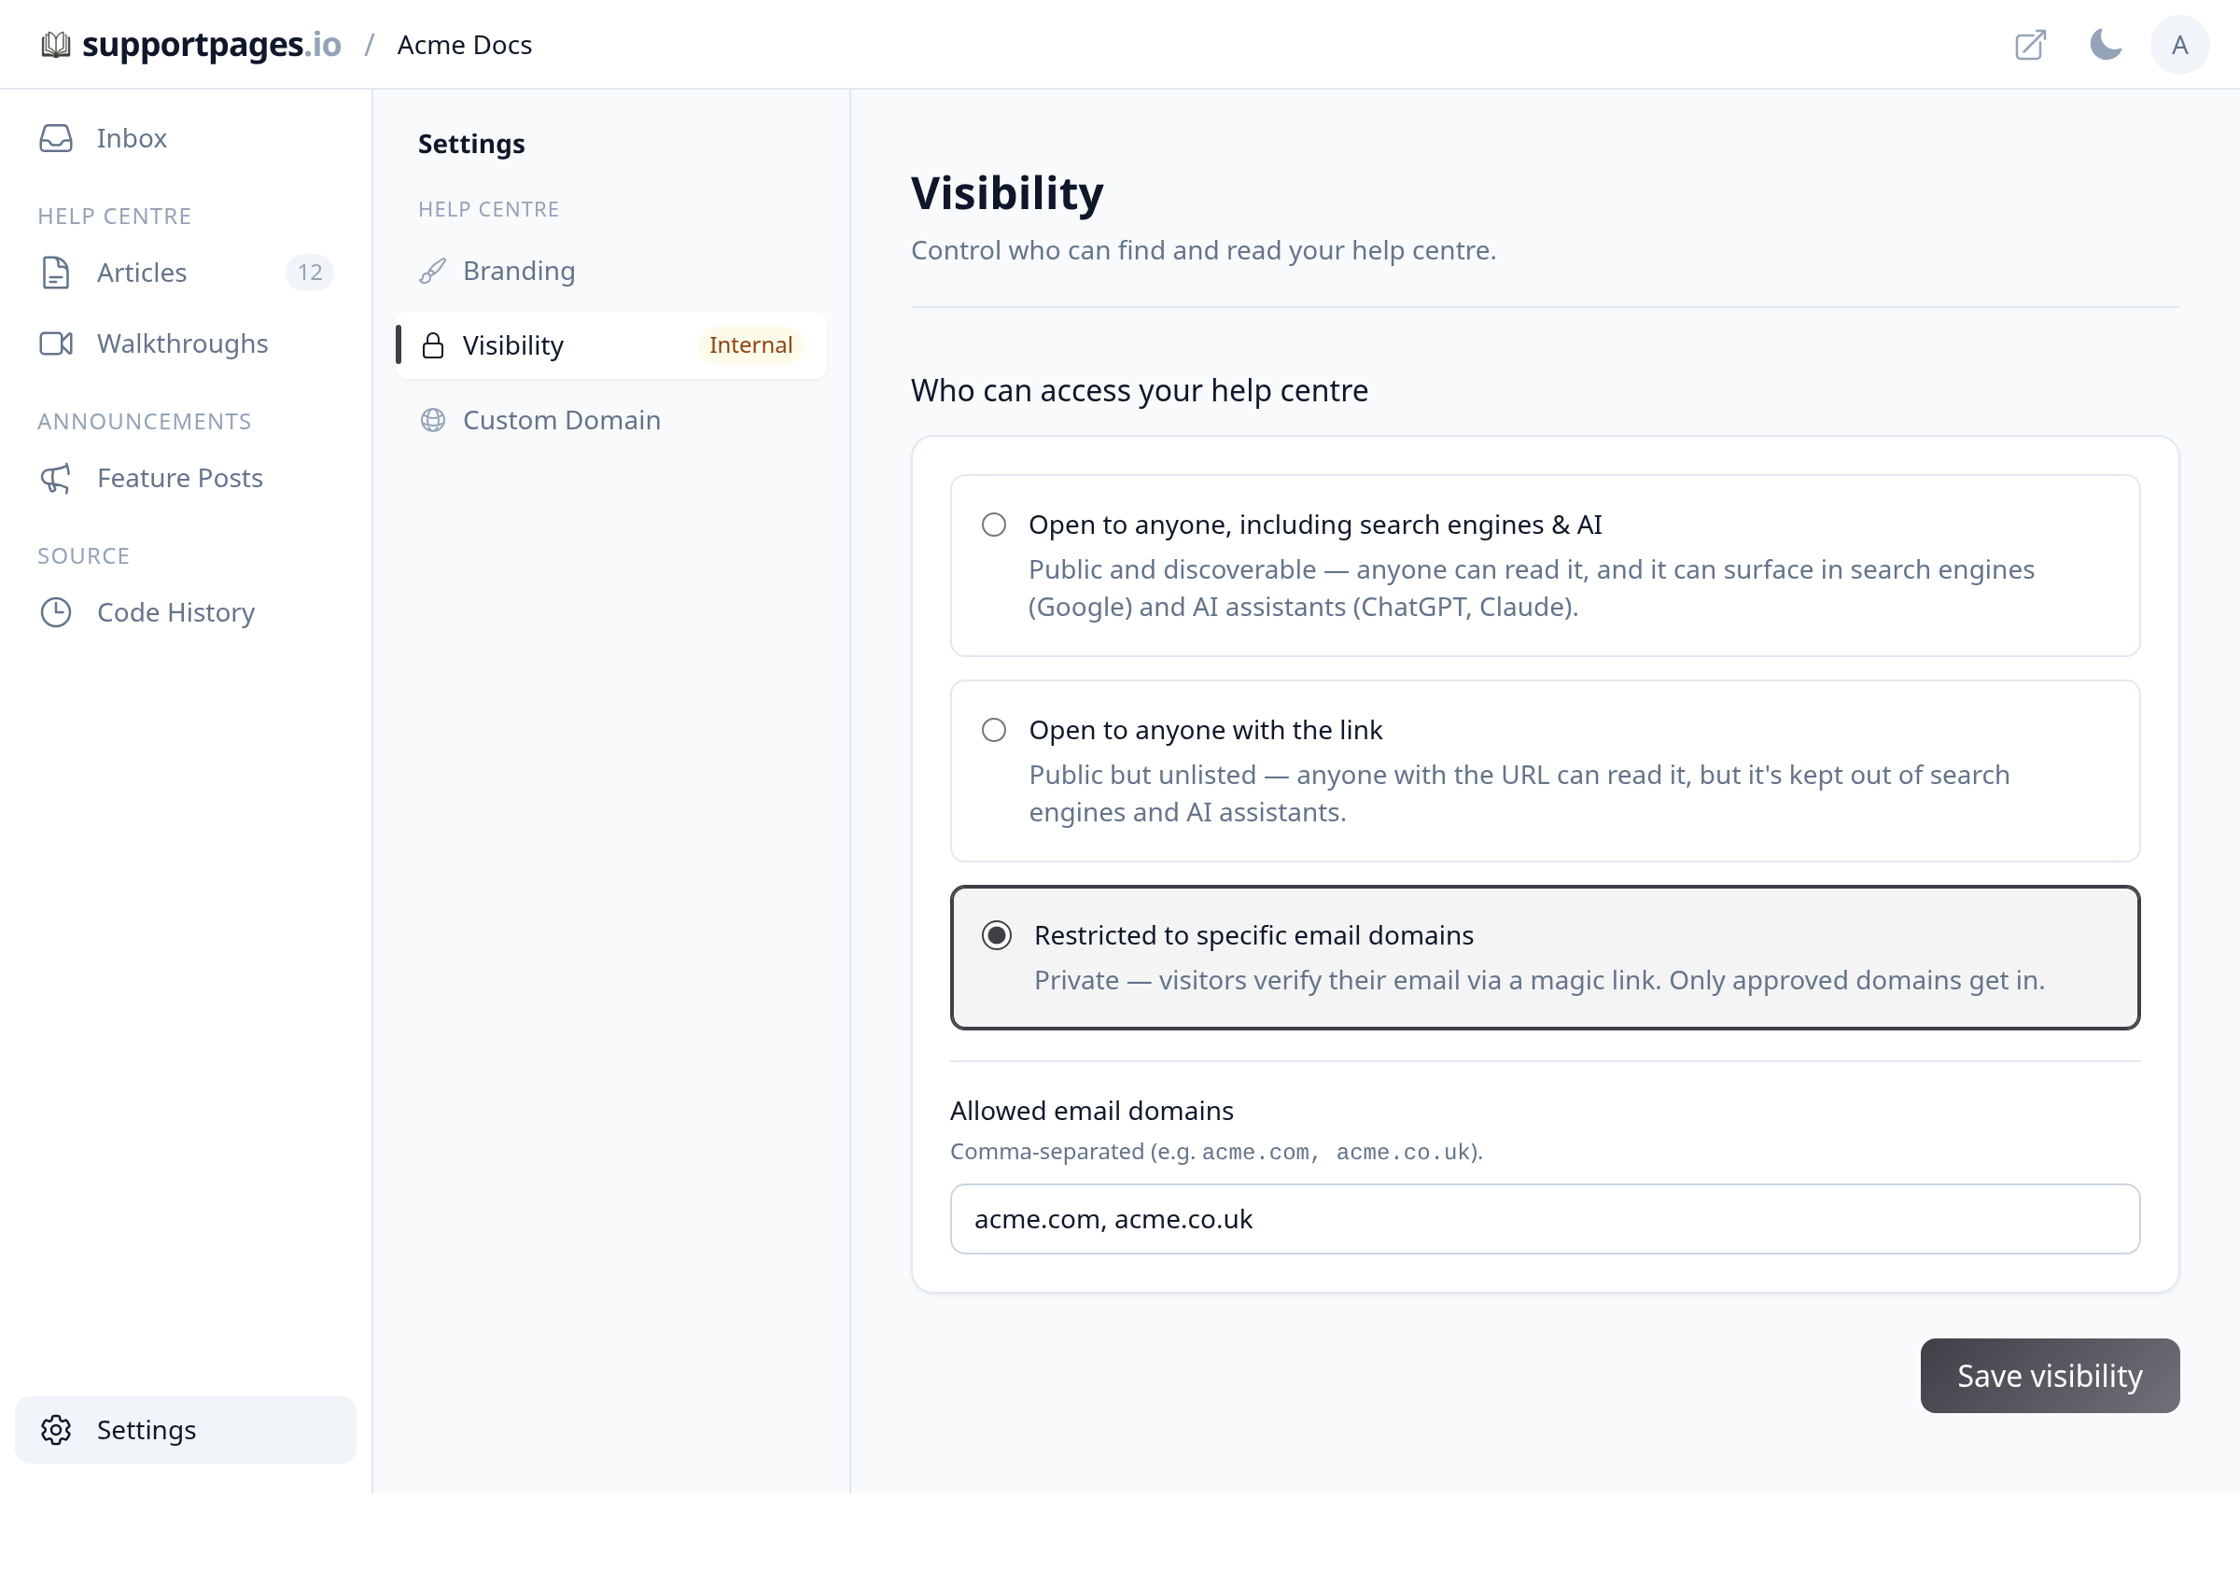The image size is (2240, 1583).
Task: Click the supportpages.io brand name
Action: (212, 45)
